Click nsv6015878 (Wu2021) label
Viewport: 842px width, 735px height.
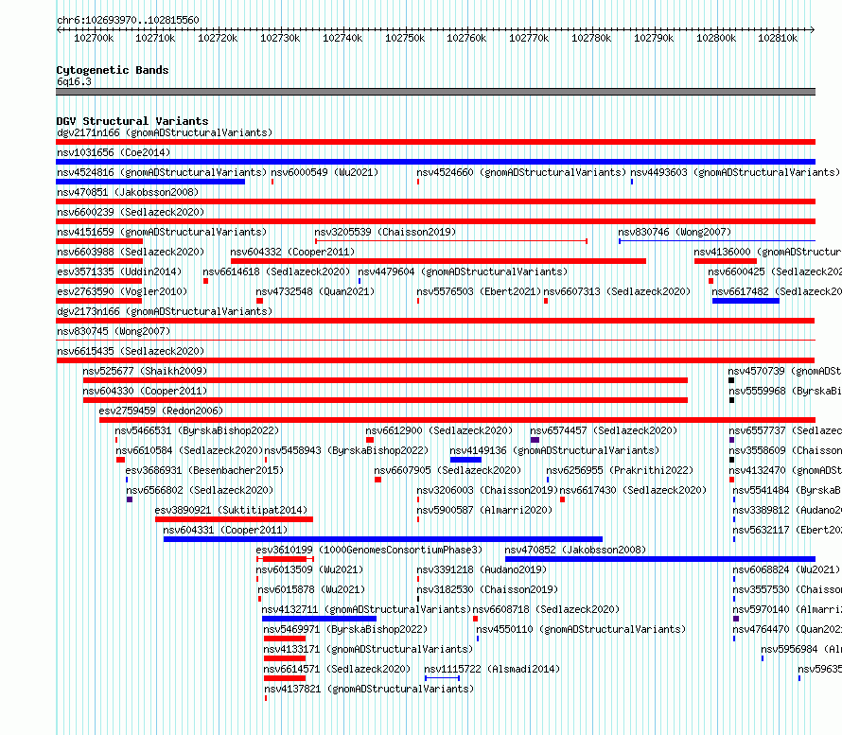(x=311, y=589)
